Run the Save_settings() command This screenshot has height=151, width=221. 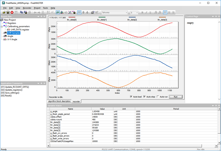(10, 93)
